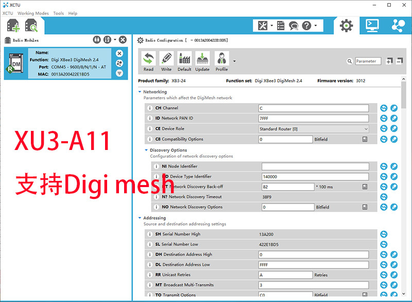This screenshot has width=412, height=302.
Task: Switch to the Consoles working mode
Action: pyautogui.click(x=372, y=25)
